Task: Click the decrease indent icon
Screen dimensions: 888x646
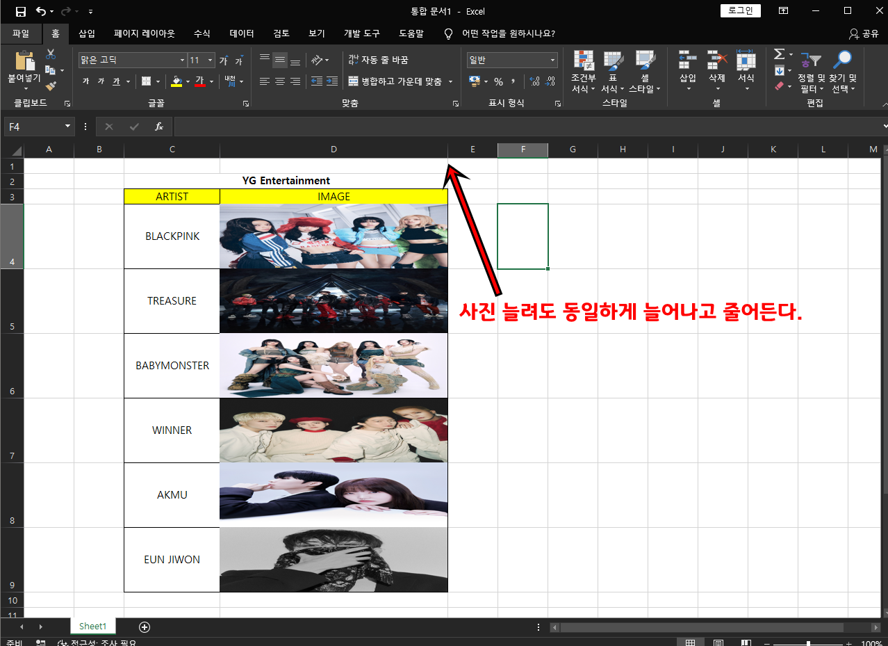Action: point(316,81)
